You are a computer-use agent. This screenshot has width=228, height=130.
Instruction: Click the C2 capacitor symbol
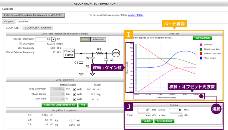[x=92, y=58]
